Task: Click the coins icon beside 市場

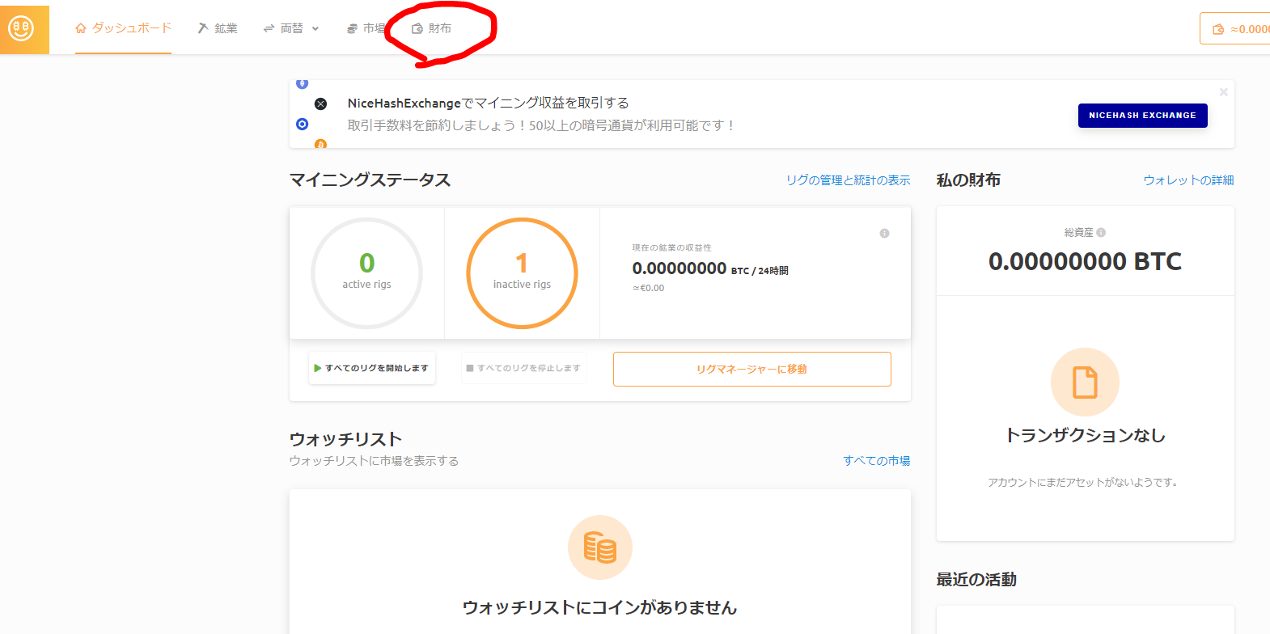Action: [x=352, y=28]
